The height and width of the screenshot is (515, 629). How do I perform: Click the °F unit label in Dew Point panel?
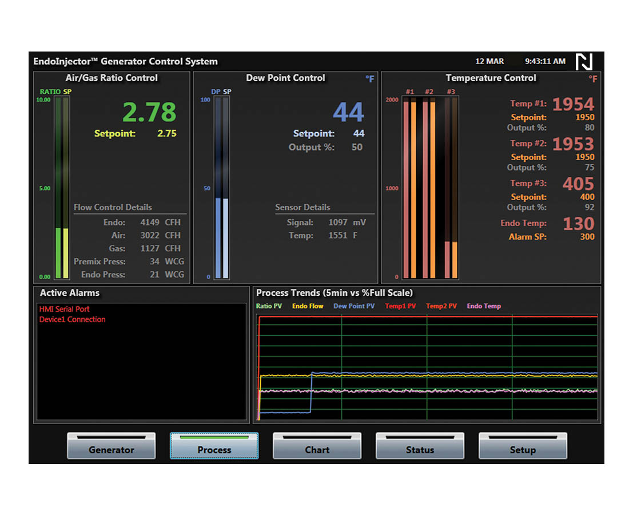[370, 79]
